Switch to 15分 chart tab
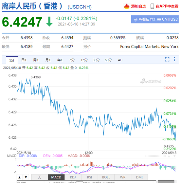The height and width of the screenshot is (183, 180). pyautogui.click(x=84, y=60)
